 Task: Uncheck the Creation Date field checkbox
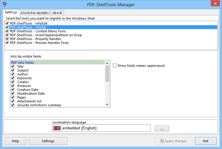(13, 90)
